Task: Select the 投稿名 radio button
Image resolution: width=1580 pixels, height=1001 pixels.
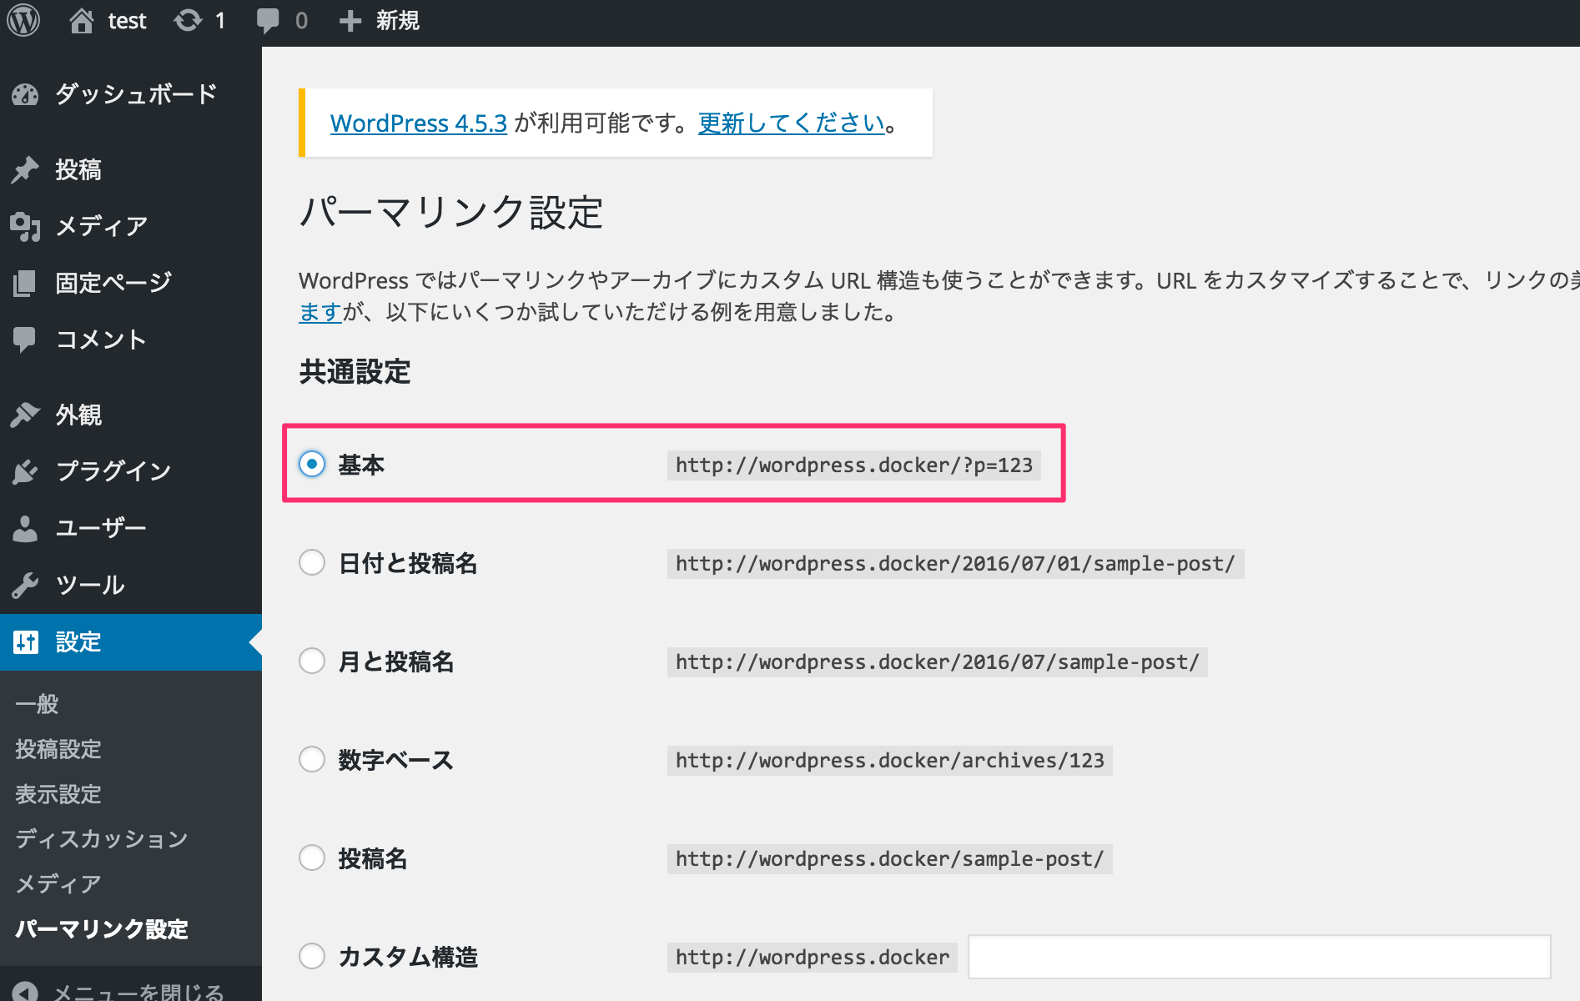Action: tap(312, 858)
